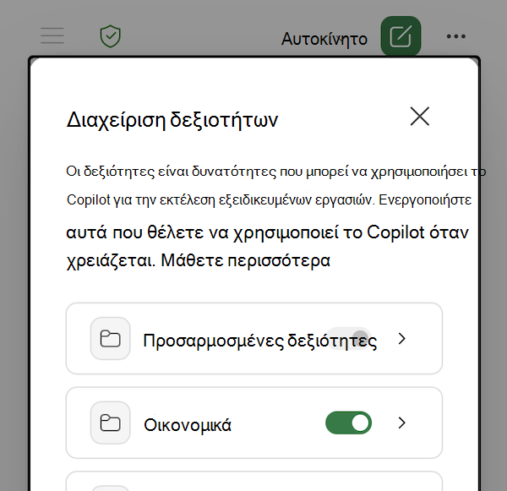This screenshot has height=491, width=507.
Task: Select the Προσαρμοσμένες δεξιότητες label text
Action: pos(260,341)
